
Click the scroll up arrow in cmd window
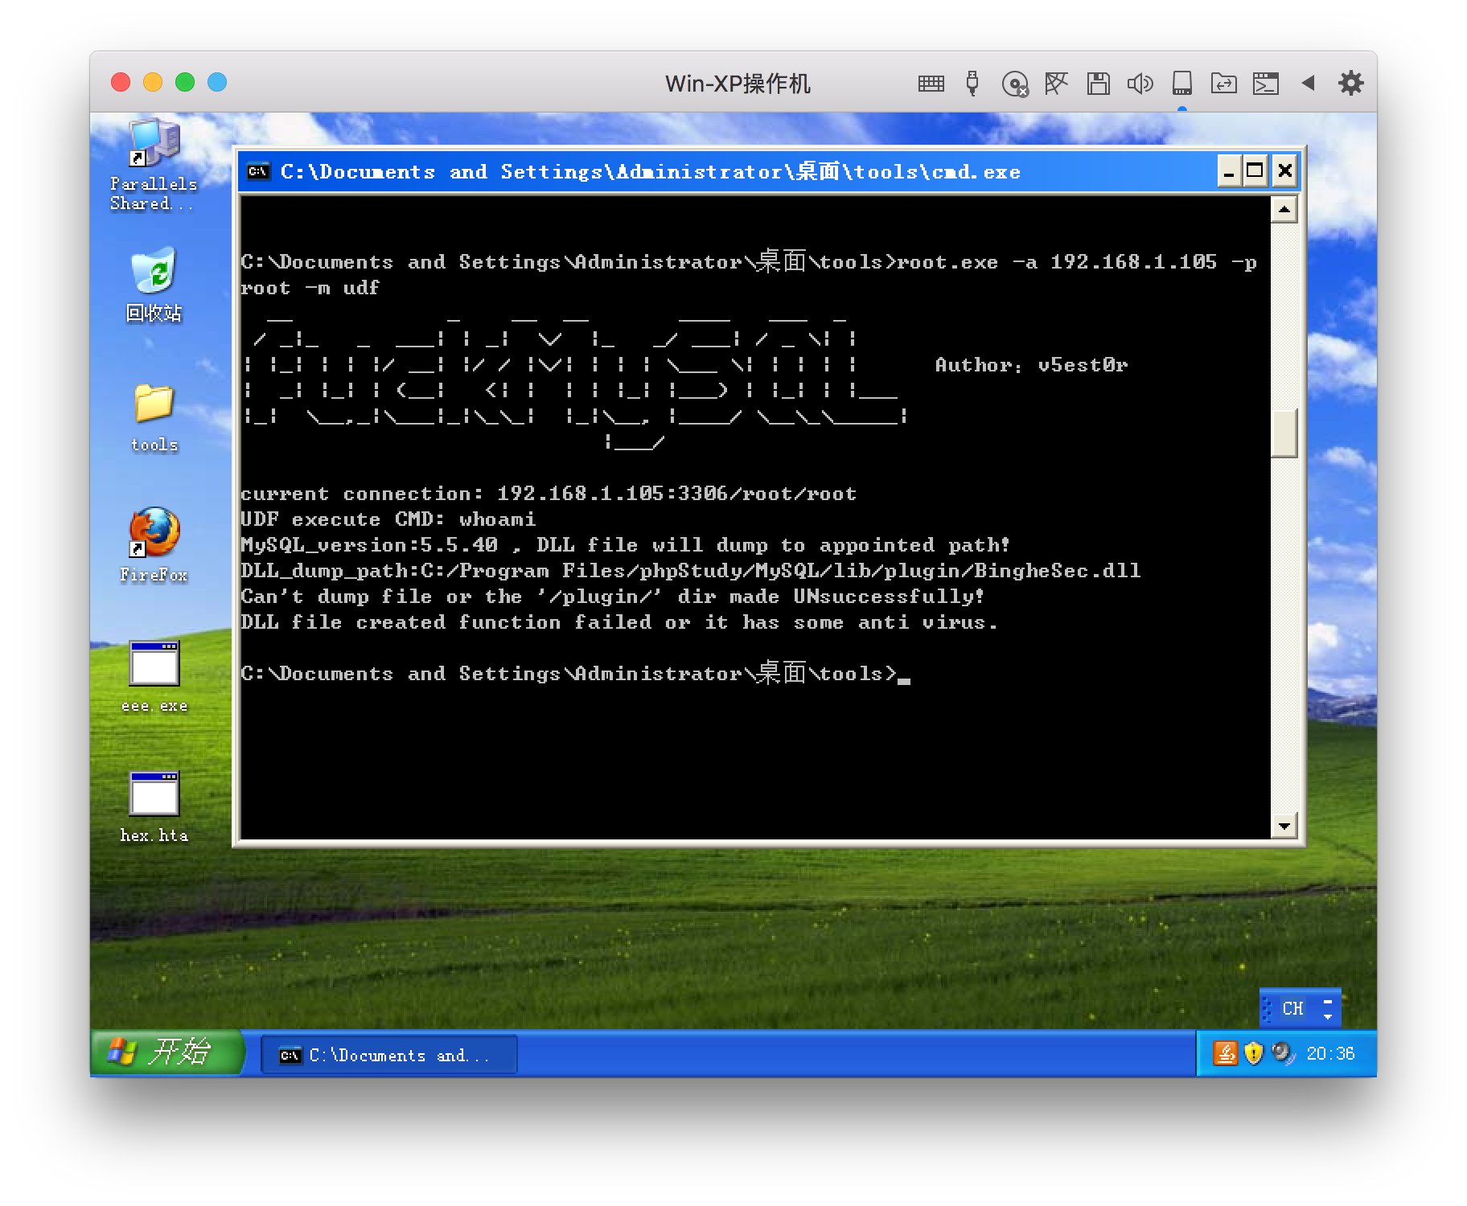(x=1284, y=210)
